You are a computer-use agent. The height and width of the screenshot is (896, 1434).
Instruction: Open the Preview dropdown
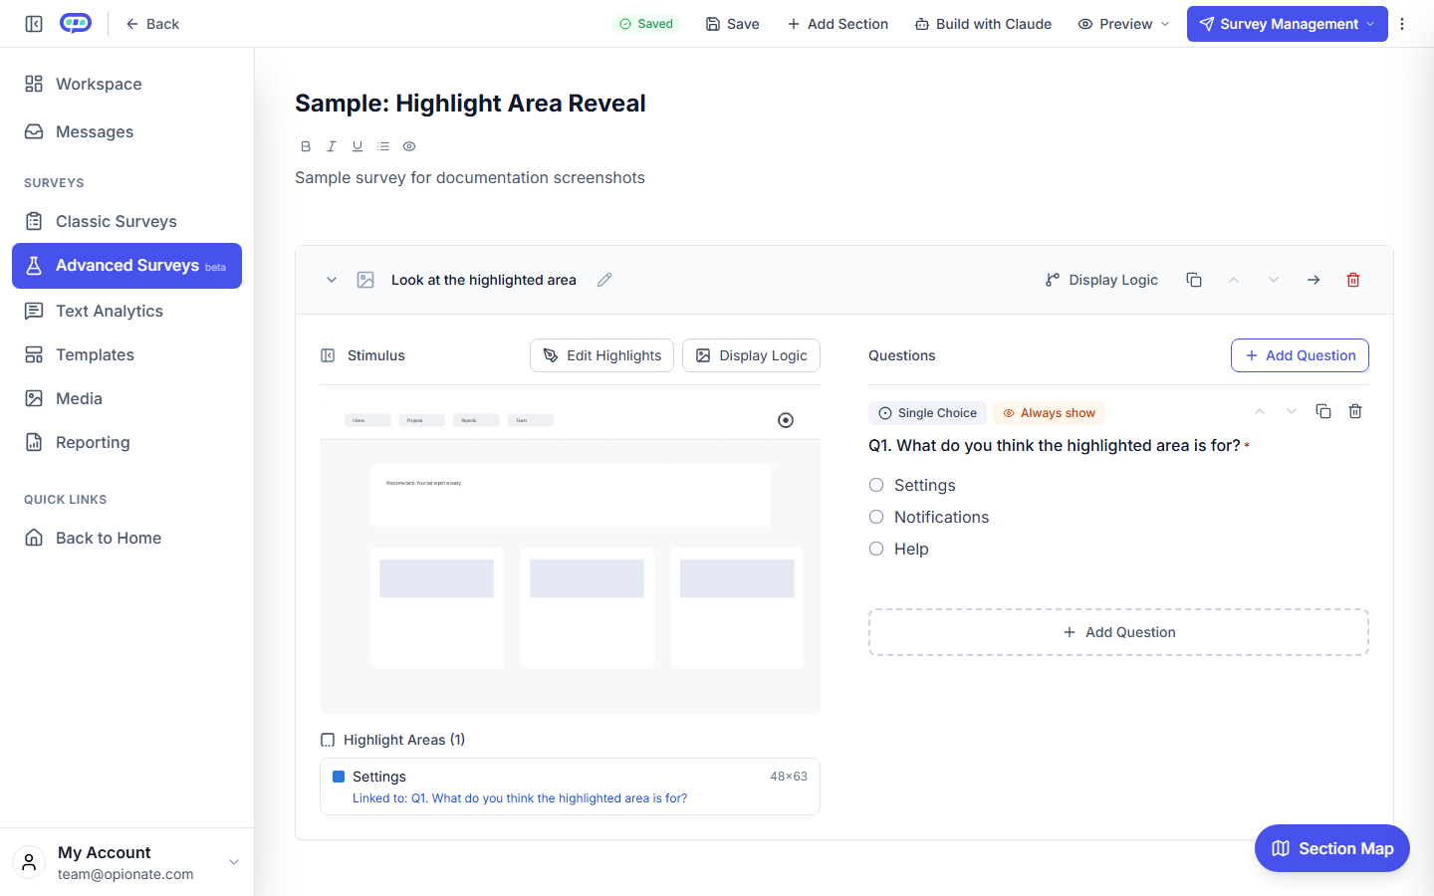pos(1123,24)
